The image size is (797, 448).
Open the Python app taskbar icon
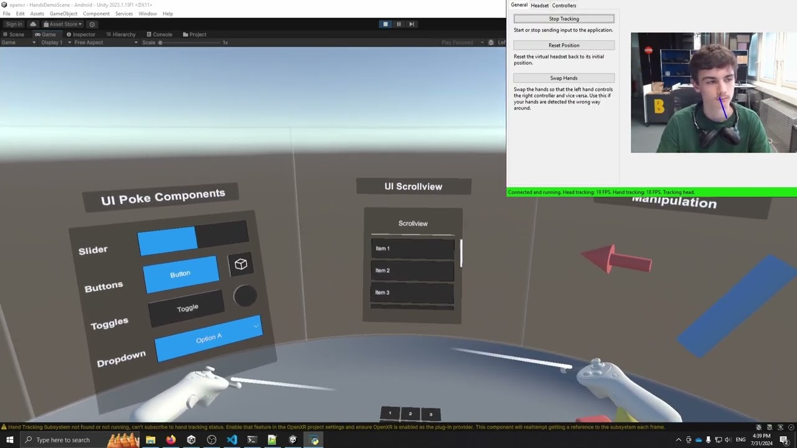click(314, 440)
